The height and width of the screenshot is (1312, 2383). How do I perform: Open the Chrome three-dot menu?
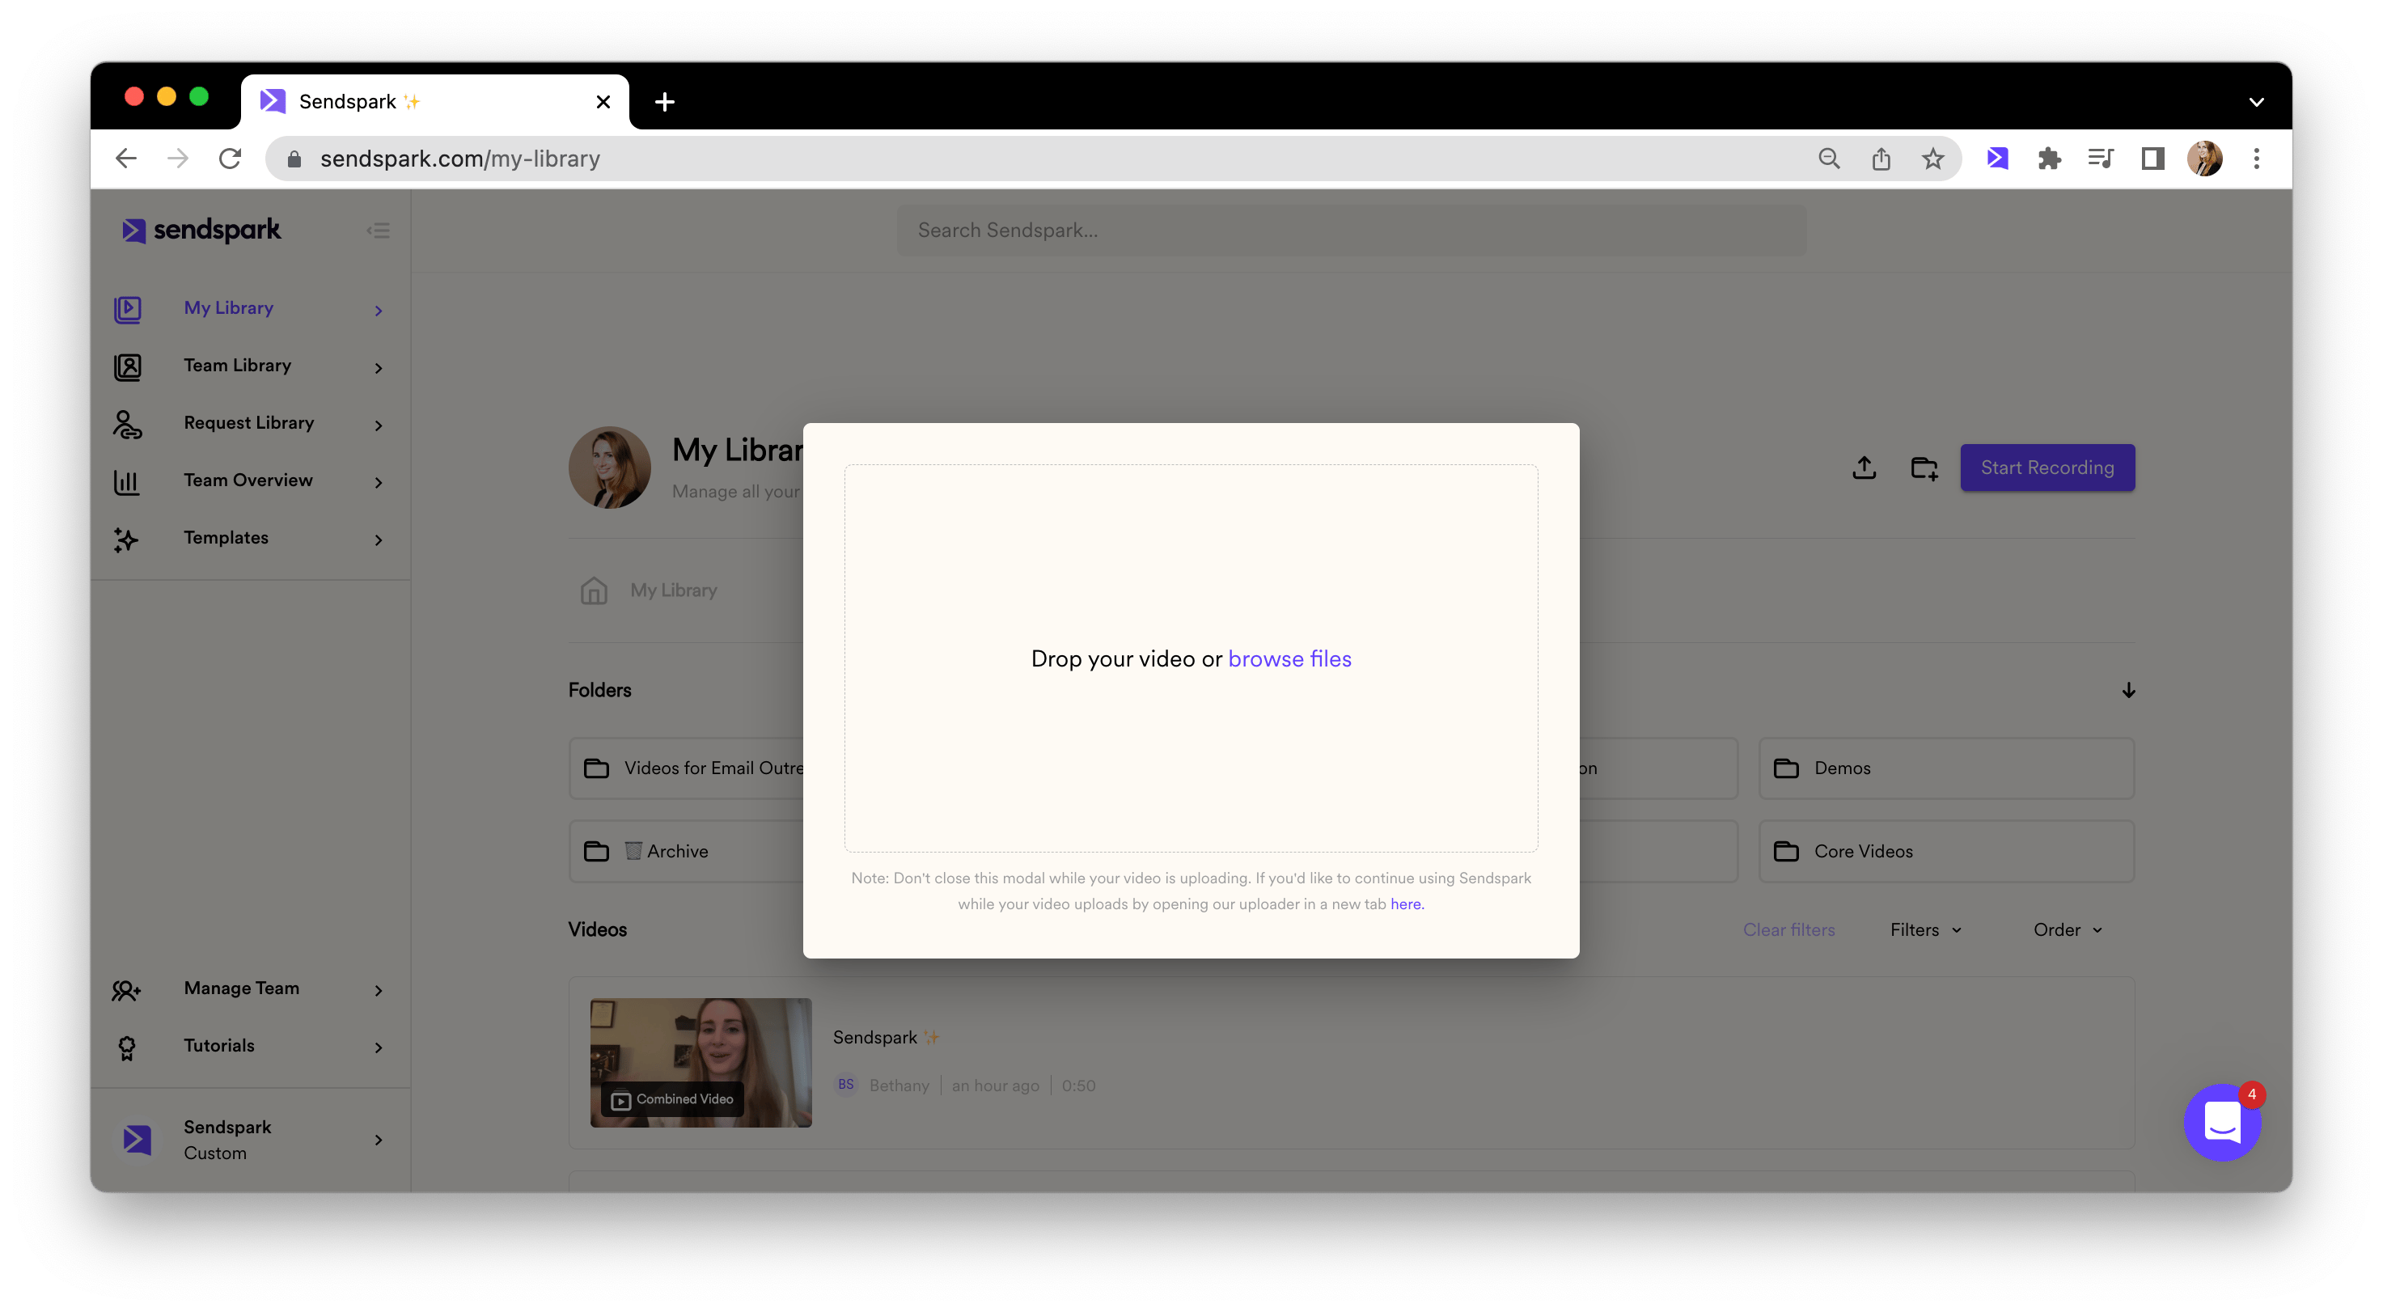point(2256,159)
